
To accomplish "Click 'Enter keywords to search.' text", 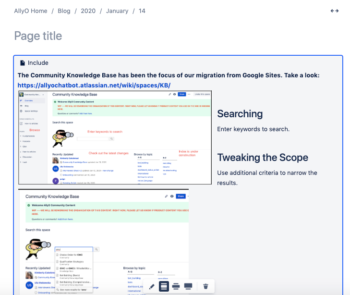I will [253, 129].
